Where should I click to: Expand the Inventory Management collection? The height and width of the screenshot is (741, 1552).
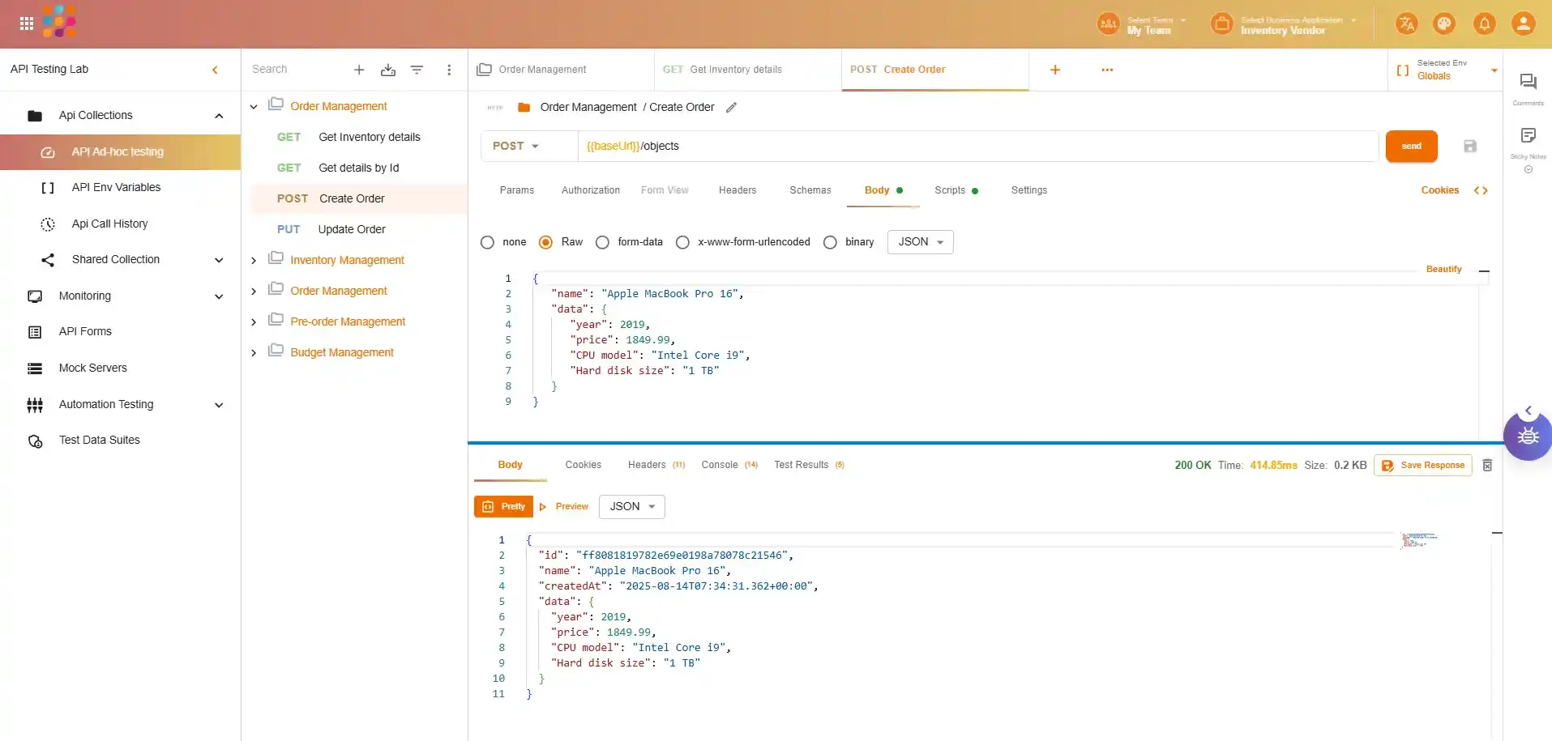point(254,261)
